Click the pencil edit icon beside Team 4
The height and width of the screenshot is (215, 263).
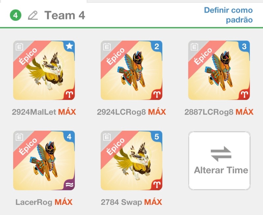click(33, 15)
